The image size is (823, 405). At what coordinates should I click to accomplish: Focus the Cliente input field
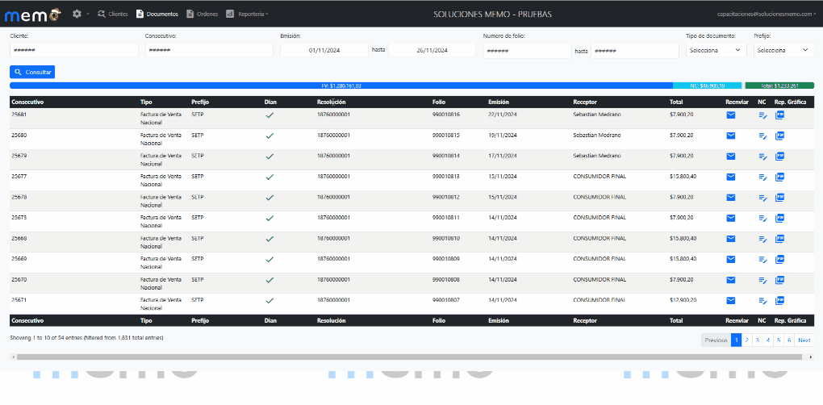click(74, 50)
